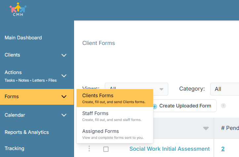The image size is (239, 157).
Task: Collapse the Forms sidebar chevron
Action: (64, 97)
